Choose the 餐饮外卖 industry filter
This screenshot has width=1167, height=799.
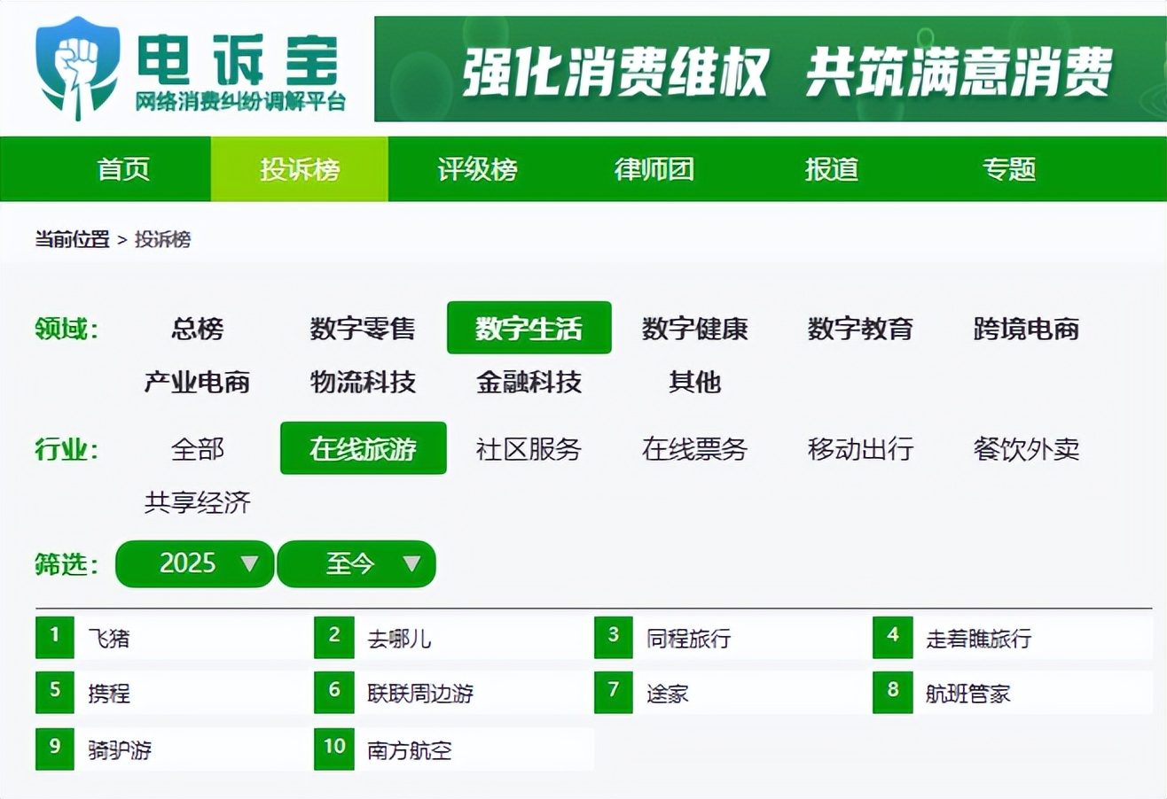point(1027,449)
